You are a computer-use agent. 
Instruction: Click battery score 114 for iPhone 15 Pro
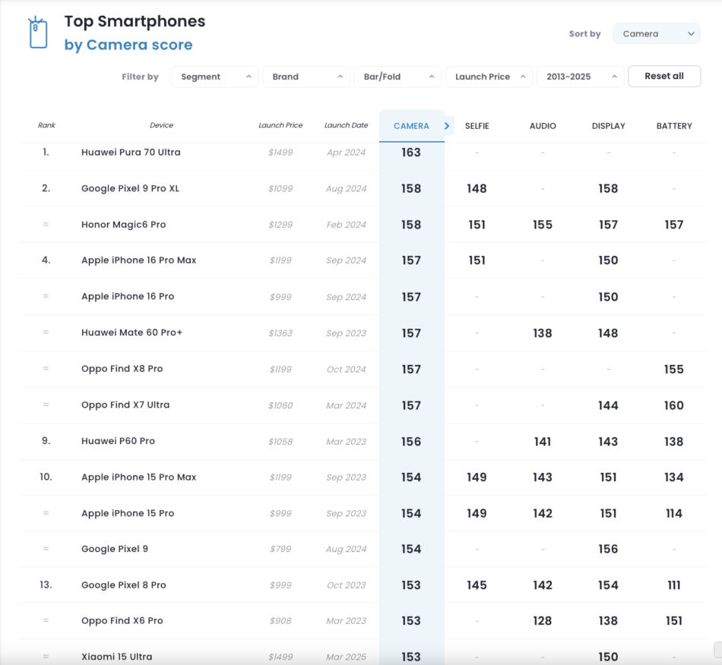673,513
